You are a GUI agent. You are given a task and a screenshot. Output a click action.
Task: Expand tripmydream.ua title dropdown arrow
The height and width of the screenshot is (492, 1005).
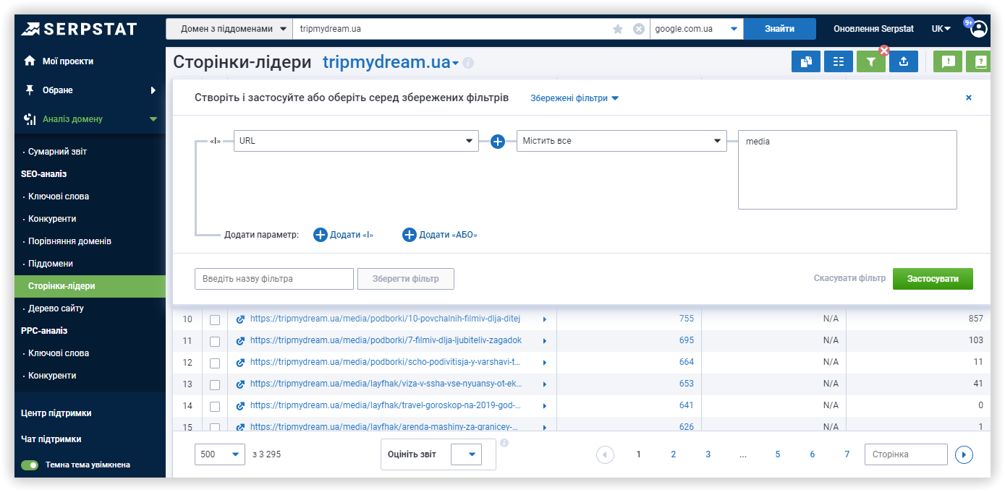point(455,64)
